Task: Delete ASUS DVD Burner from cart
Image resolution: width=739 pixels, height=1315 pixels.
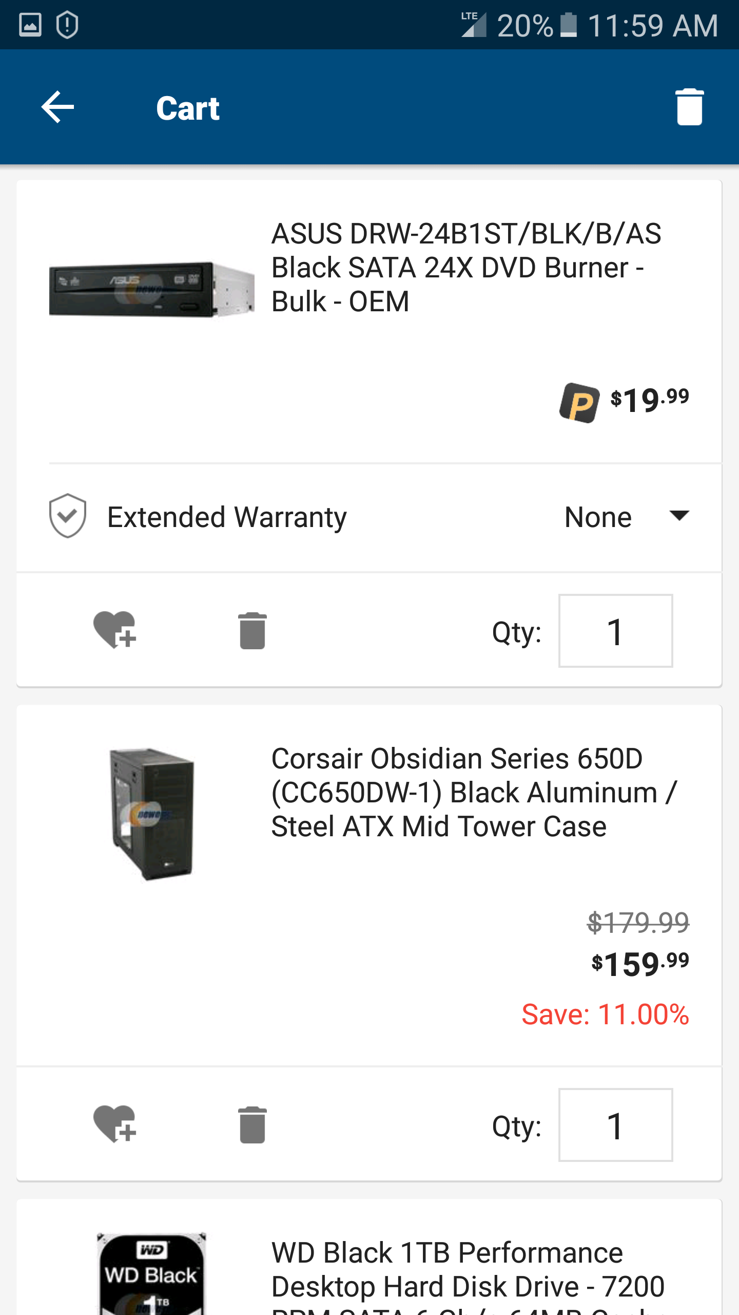Action: (x=252, y=631)
